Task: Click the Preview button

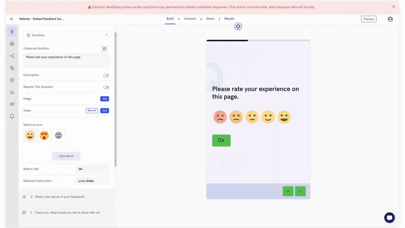Action: click(368, 19)
